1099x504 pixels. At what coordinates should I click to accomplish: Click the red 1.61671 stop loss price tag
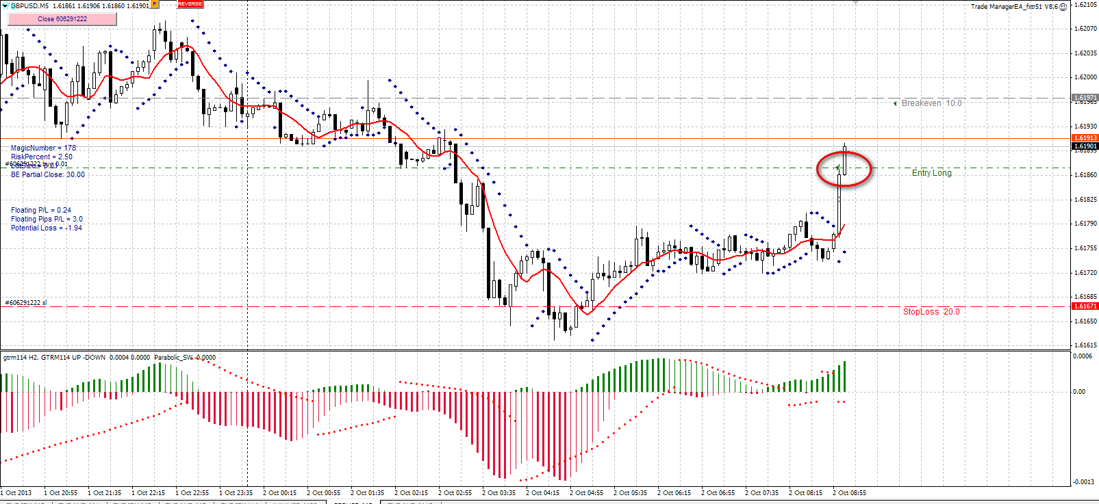tap(1085, 306)
